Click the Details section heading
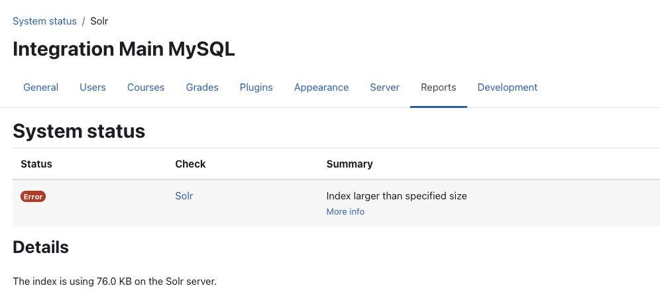The width and height of the screenshot is (660, 300). pyautogui.click(x=40, y=247)
